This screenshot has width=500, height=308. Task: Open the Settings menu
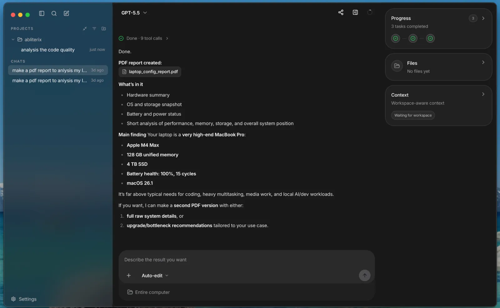point(24,299)
